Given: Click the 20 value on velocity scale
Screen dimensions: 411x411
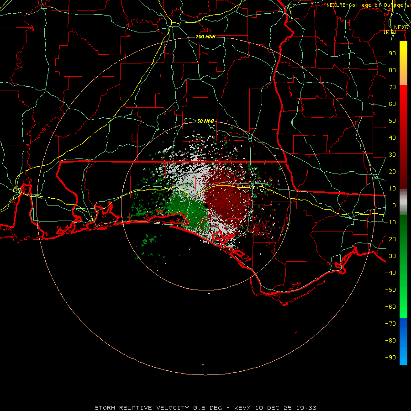Looking at the screenshot, I should (392, 171).
